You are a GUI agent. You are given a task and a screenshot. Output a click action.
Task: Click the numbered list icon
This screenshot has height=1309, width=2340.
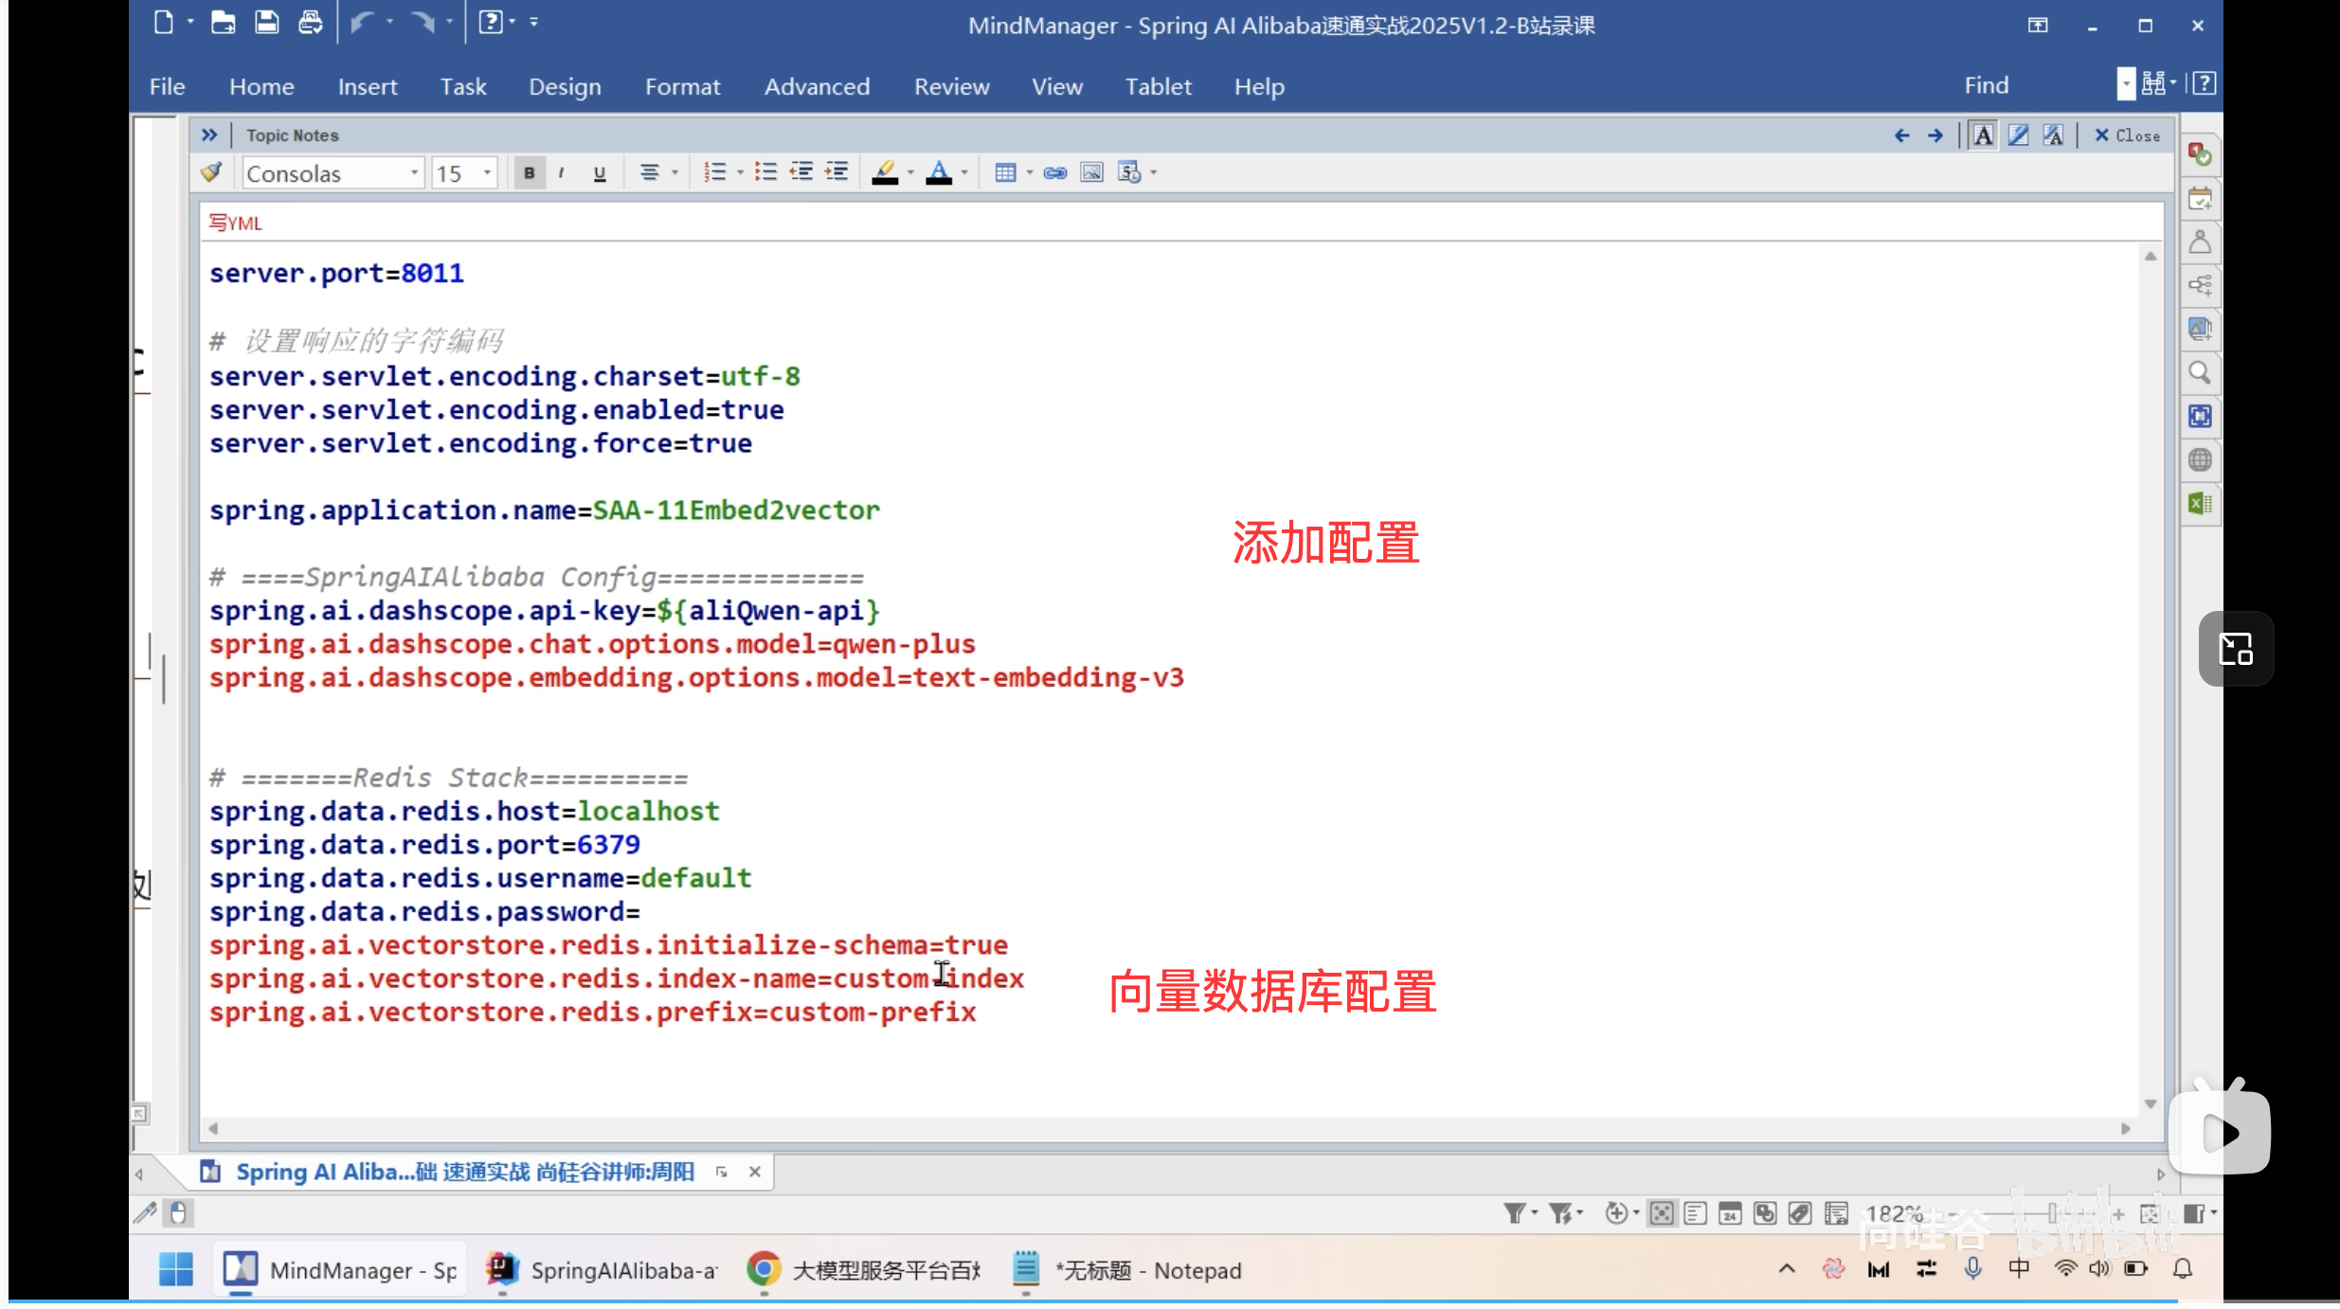(x=715, y=172)
